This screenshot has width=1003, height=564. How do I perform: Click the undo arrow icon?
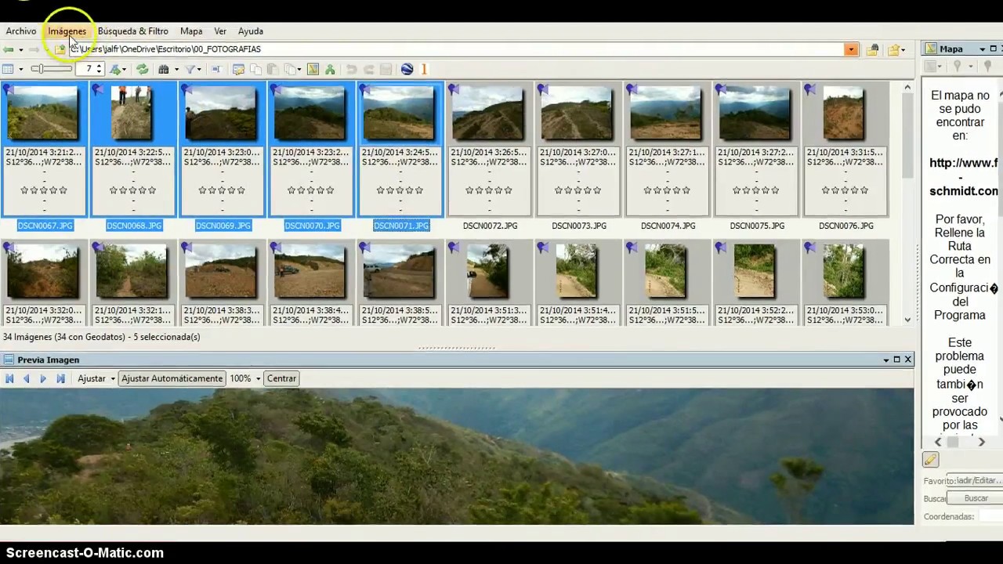[351, 69]
